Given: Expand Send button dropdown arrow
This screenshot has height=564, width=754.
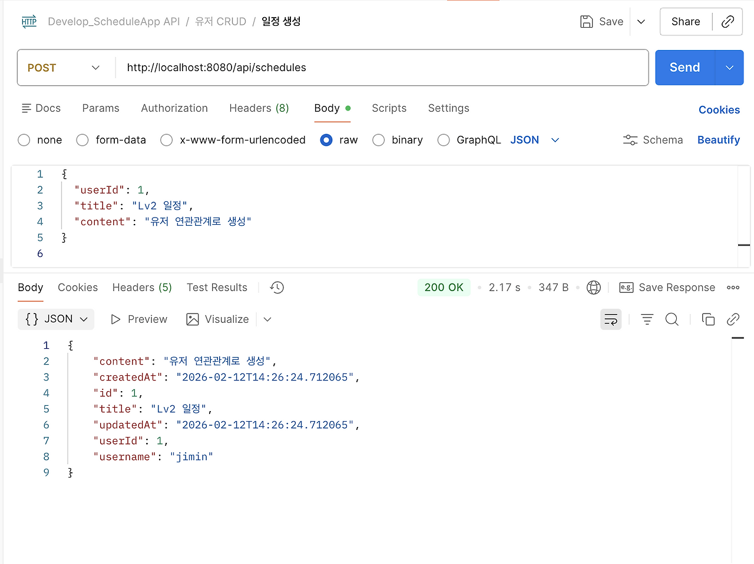Looking at the screenshot, I should [729, 68].
